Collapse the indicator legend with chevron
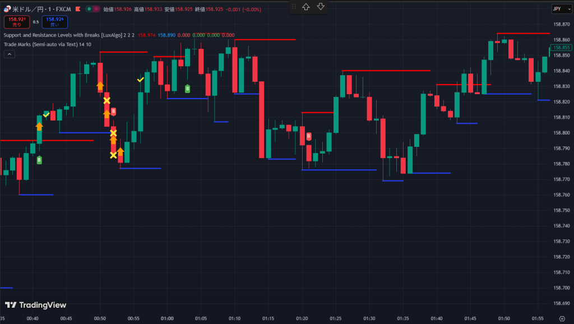 click(x=10, y=54)
